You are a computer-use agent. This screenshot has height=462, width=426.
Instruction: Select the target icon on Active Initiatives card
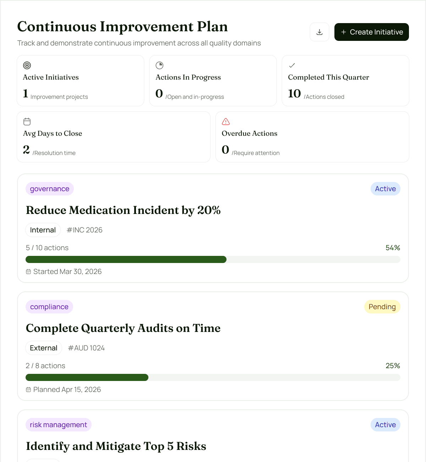(27, 65)
